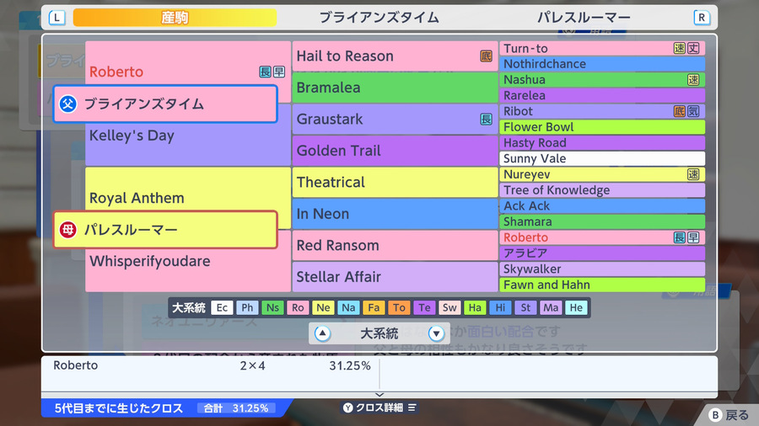Switch to the ブライアンズタイム tab
759x426 pixels.
[379, 18]
